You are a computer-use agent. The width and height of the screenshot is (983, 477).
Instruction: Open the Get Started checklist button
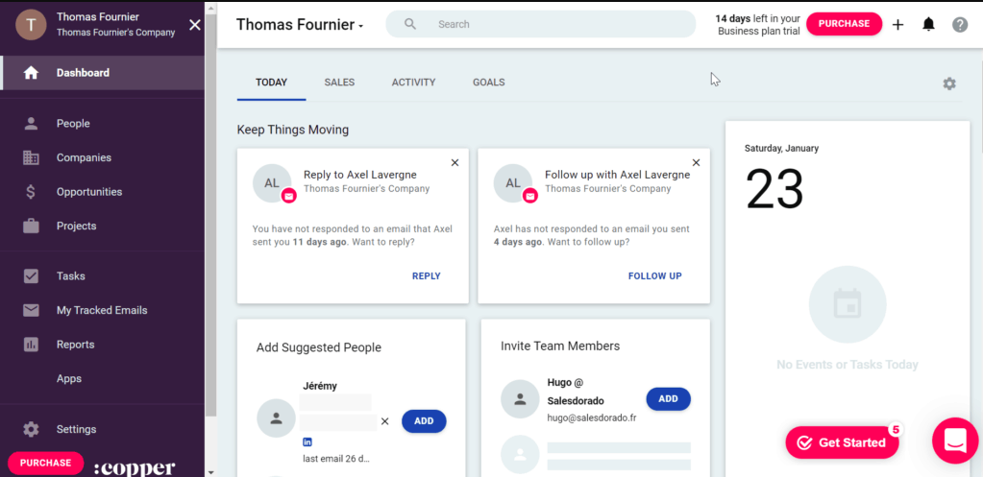pyautogui.click(x=842, y=442)
